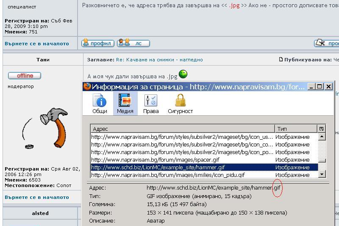
Task: Sort the media list by Тип column
Action: (295, 129)
